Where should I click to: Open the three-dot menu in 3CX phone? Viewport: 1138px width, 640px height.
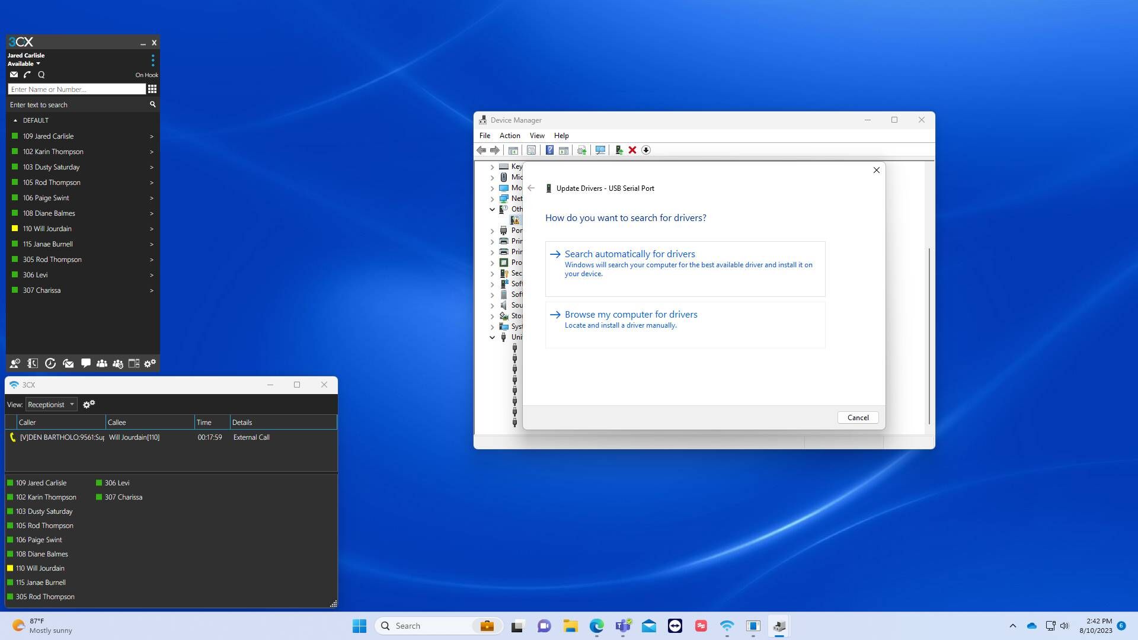click(153, 60)
